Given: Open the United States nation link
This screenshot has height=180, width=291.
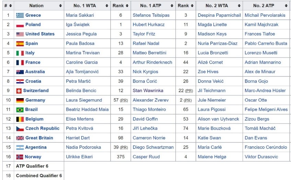Looking at the screenshot, I should (x=40, y=34).
